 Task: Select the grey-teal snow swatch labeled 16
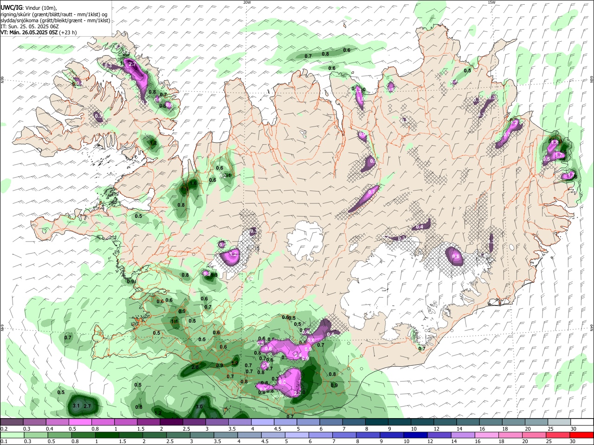(x=490, y=422)
